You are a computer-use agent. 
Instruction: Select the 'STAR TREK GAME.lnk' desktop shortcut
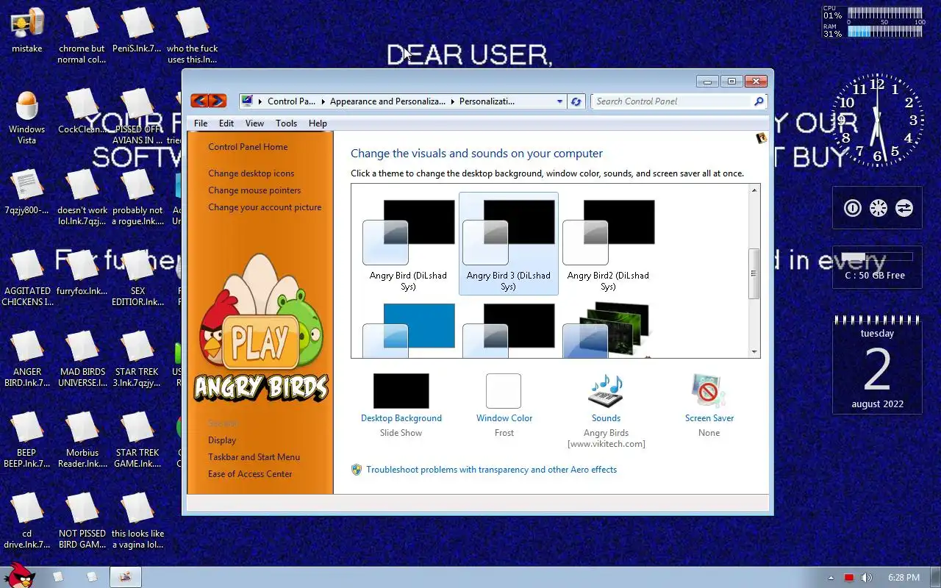(137, 439)
